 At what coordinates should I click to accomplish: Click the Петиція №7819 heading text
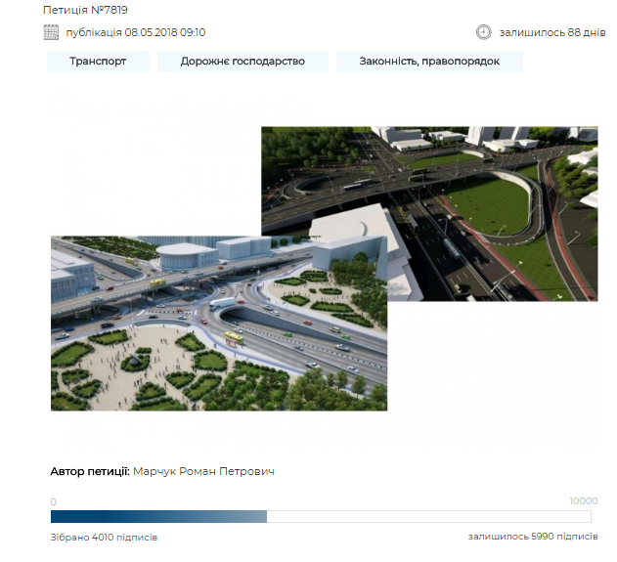[85, 10]
